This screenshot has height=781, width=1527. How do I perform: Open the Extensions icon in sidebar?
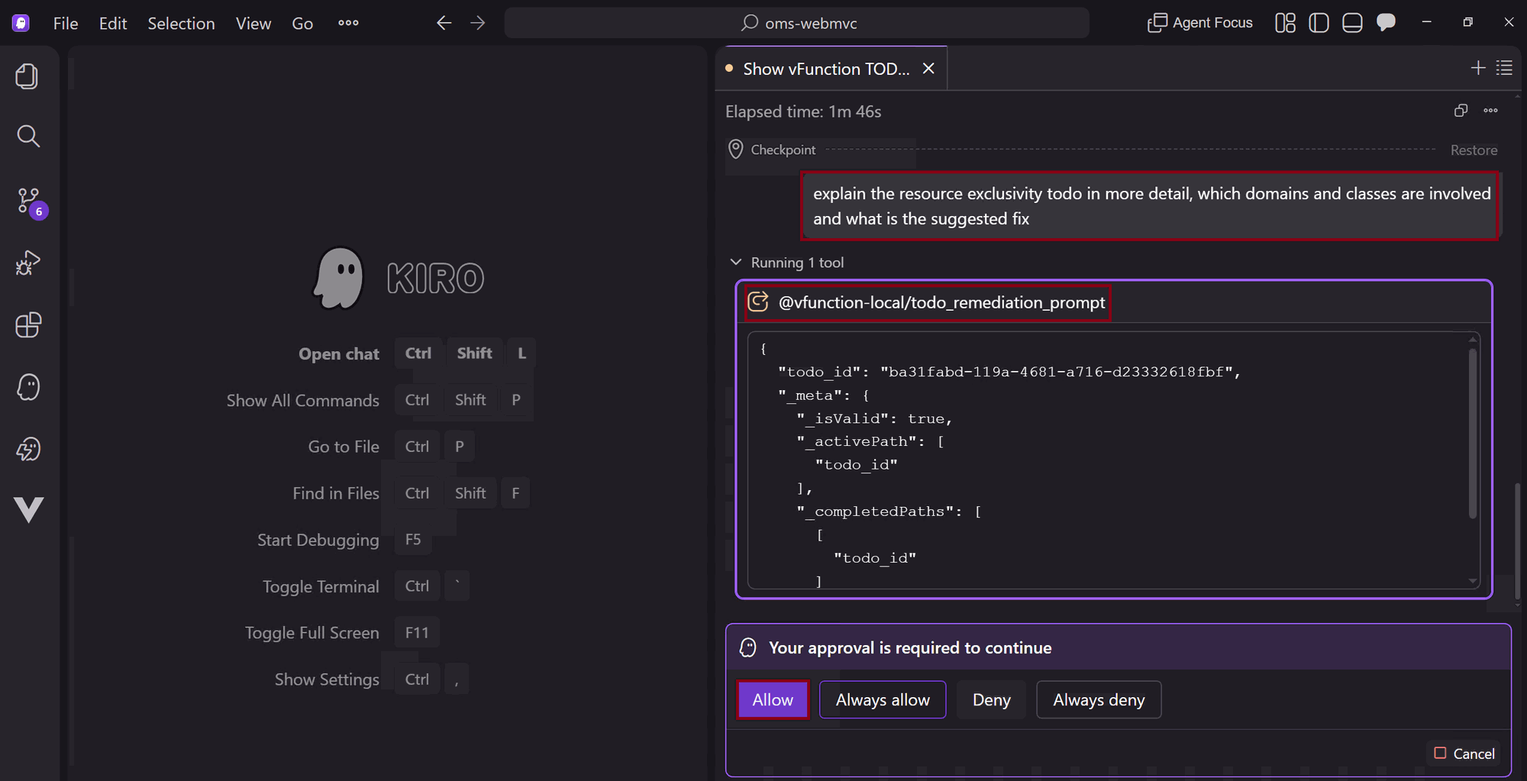point(27,325)
